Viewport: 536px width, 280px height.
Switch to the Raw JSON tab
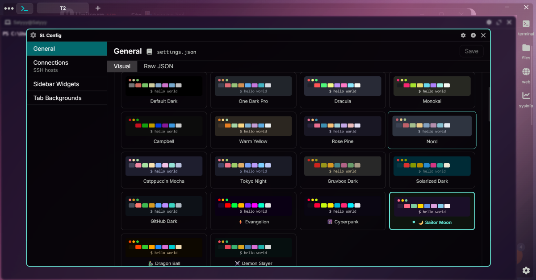(158, 66)
